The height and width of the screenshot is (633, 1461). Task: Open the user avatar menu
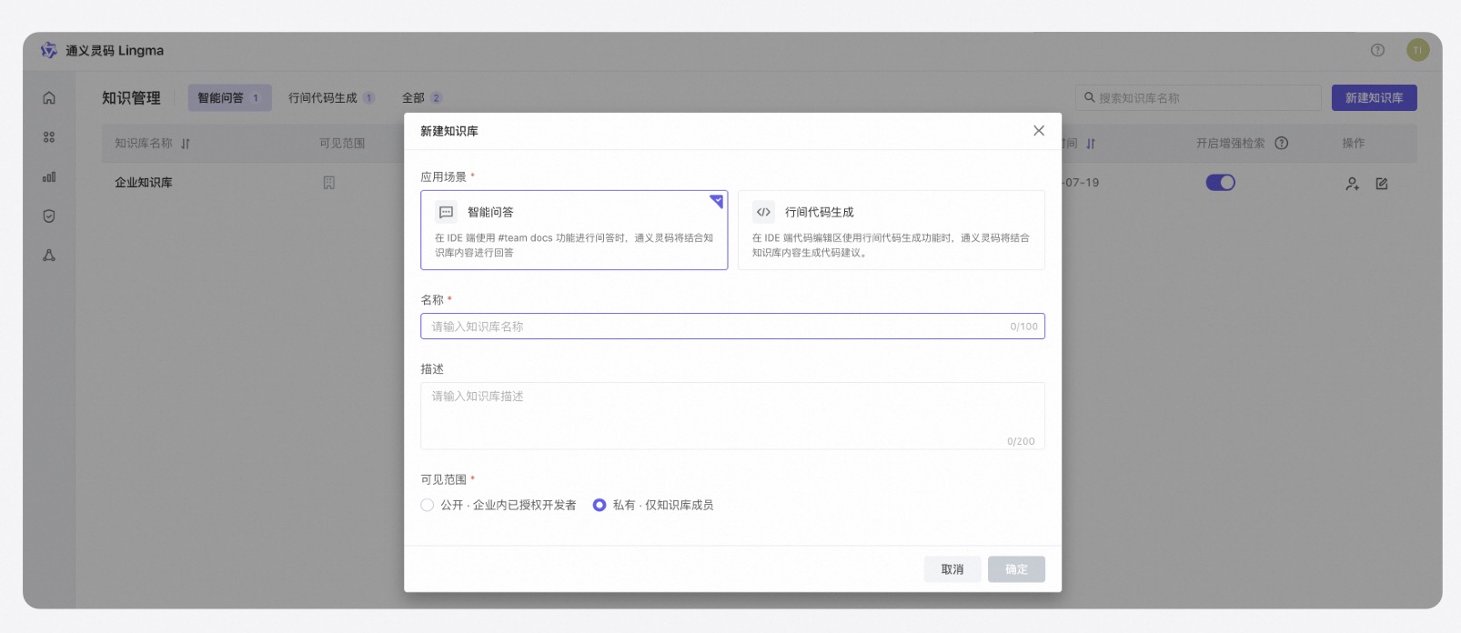(x=1417, y=50)
